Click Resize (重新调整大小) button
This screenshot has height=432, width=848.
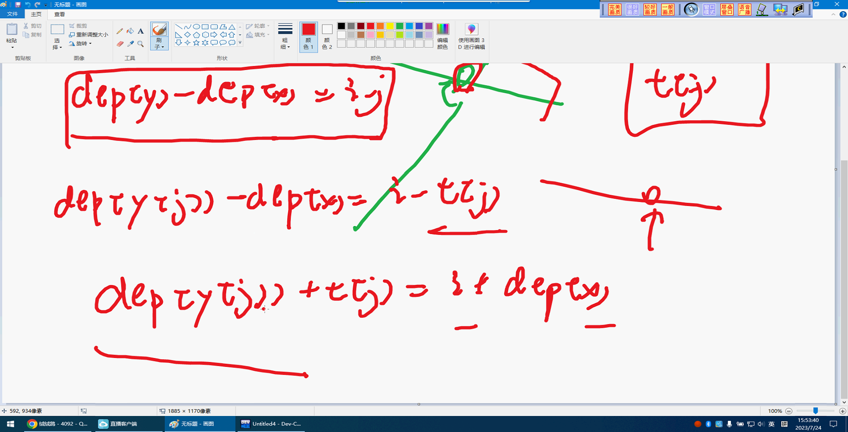[x=89, y=35]
